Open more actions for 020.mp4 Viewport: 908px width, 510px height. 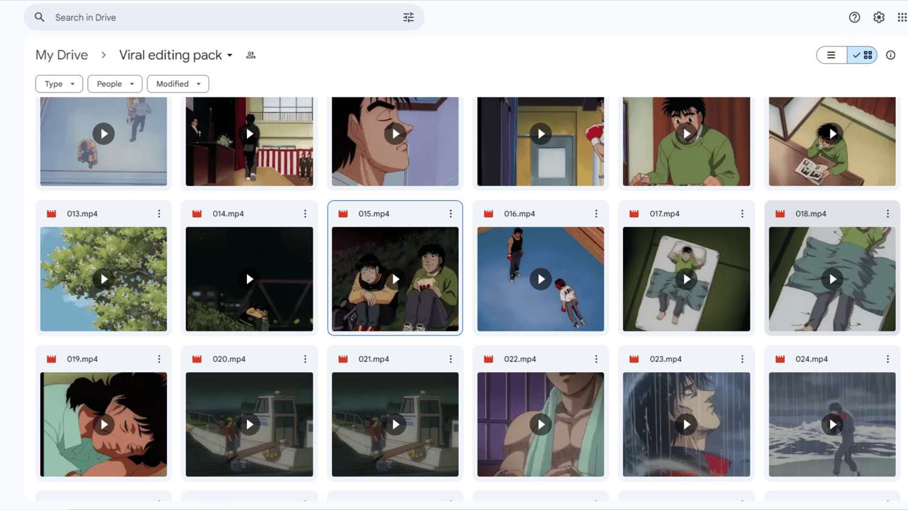(305, 359)
